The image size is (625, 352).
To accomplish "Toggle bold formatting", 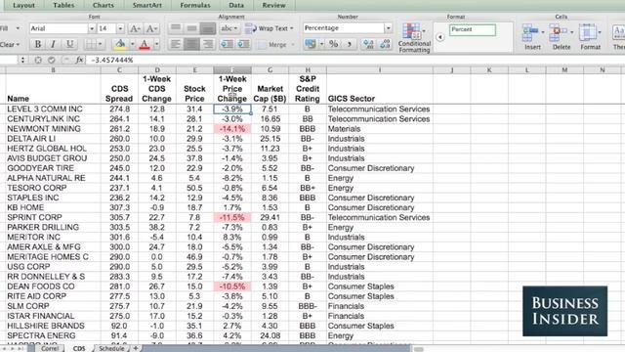I will (x=38, y=44).
